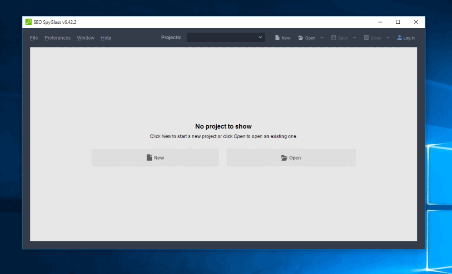Expand the chevron next to Close in toolbar
Image resolution: width=452 pixels, height=274 pixels.
tap(388, 38)
